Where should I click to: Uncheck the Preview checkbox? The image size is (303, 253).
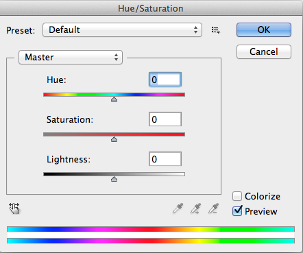[x=237, y=211]
